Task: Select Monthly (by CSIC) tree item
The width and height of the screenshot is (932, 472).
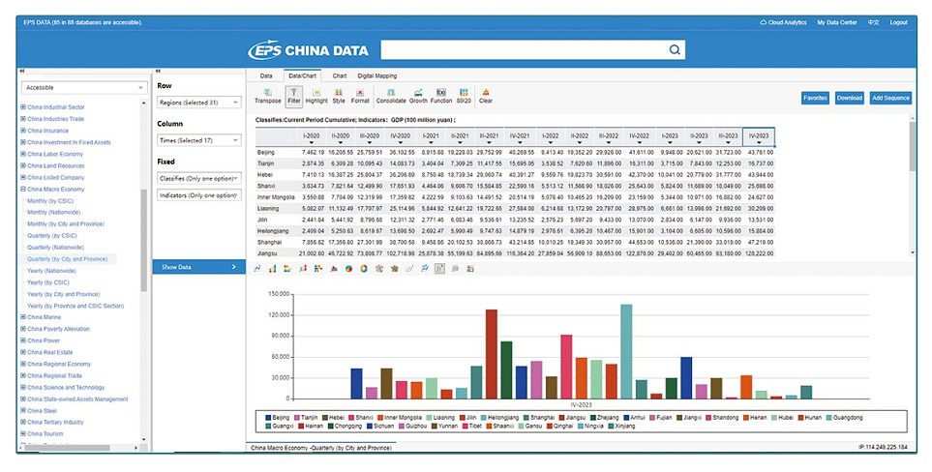Action: 50,200
